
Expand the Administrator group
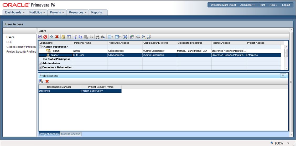pyautogui.click(x=40, y=63)
